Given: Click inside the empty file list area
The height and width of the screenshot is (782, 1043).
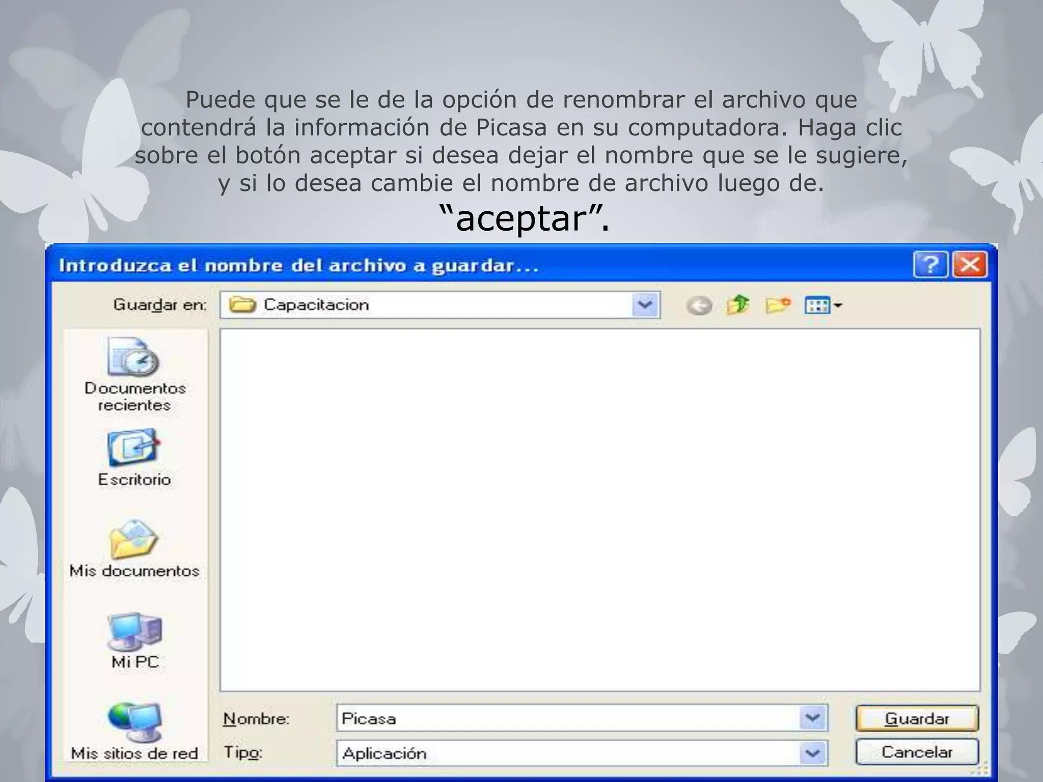Looking at the screenshot, I should pos(600,510).
